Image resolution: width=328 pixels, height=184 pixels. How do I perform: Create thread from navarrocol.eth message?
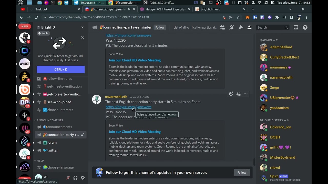tap(238, 94)
